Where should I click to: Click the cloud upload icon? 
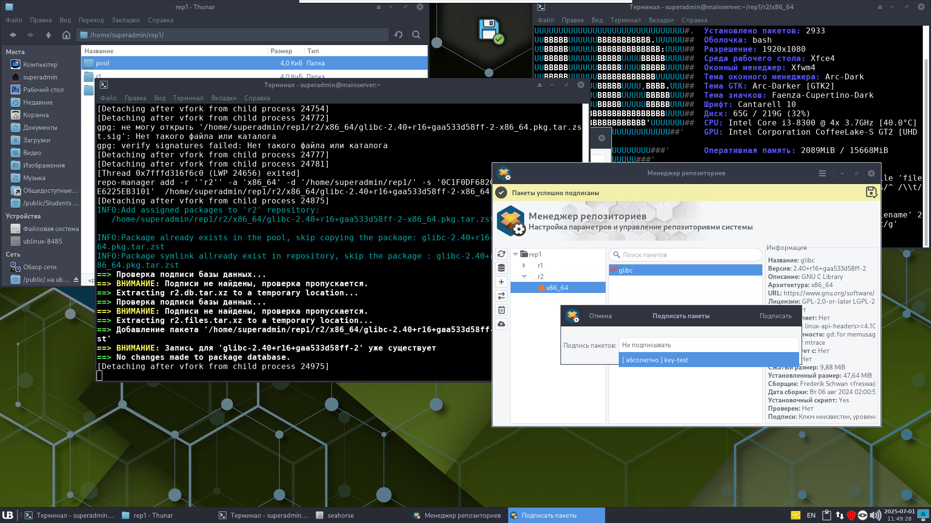click(501, 324)
